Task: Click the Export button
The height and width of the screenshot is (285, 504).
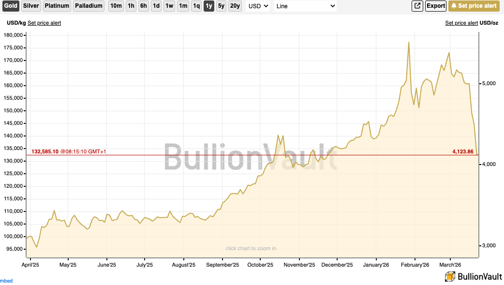Action: click(435, 6)
